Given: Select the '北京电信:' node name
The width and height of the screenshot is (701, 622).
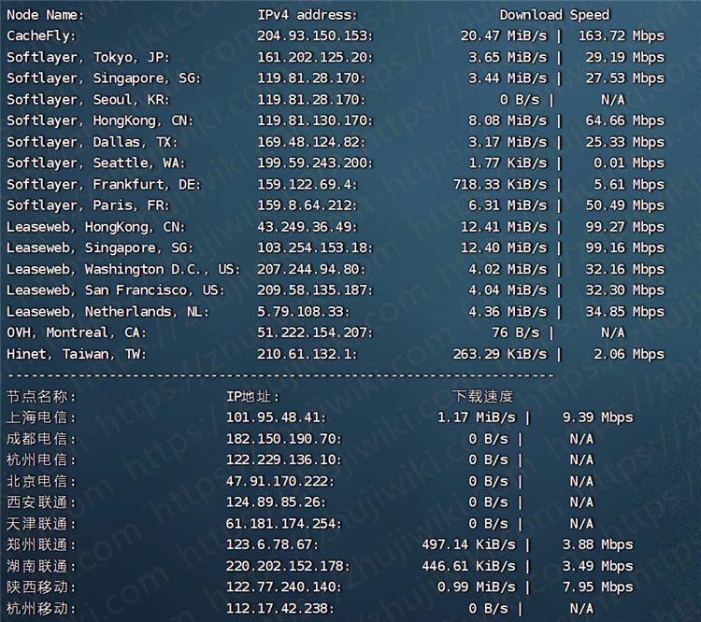Looking at the screenshot, I should (41, 481).
